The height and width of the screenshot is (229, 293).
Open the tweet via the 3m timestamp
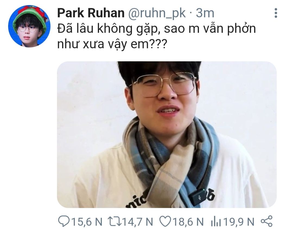205,13
